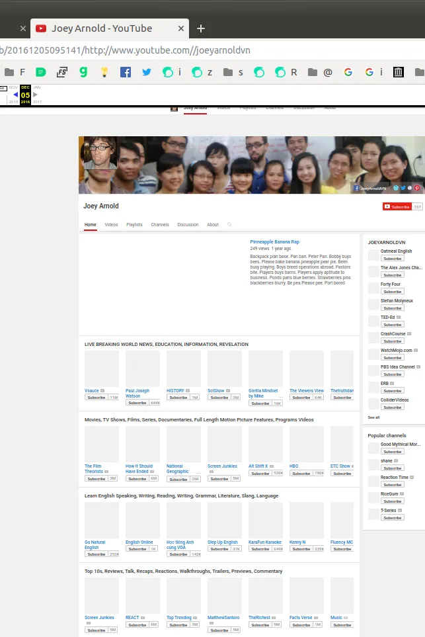Screen dimensions: 425x637
Task: Open Kenny N channel link
Action: tap(297, 542)
